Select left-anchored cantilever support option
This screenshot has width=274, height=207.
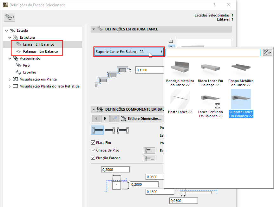click(x=97, y=130)
